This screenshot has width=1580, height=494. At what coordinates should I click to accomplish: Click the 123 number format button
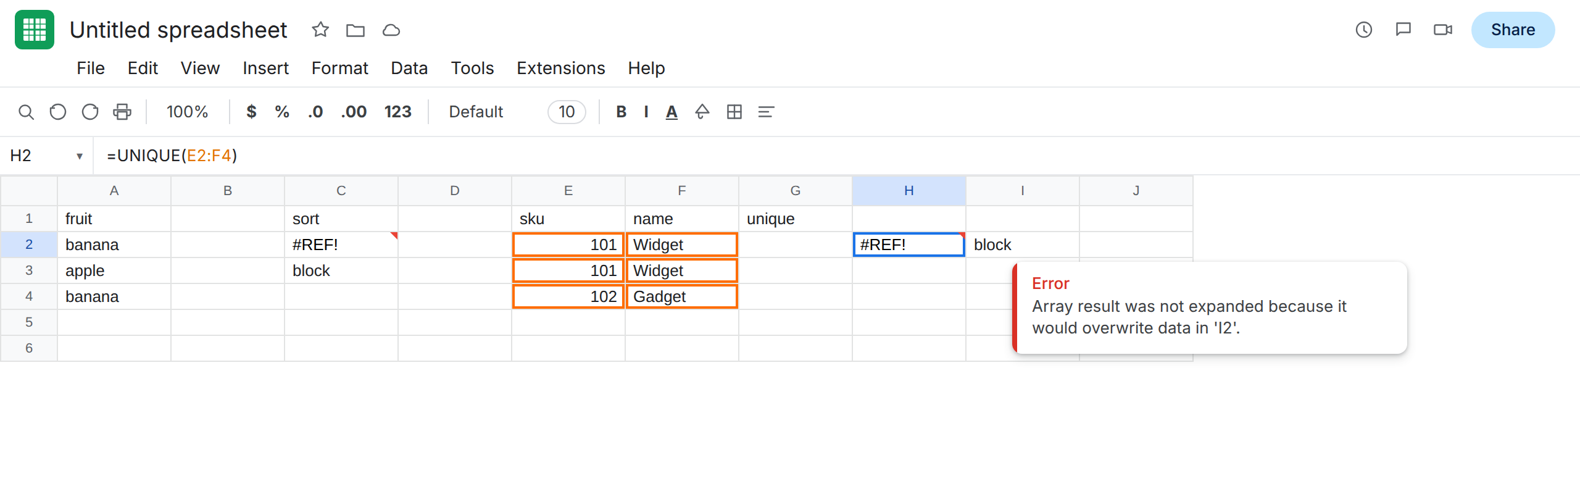click(397, 112)
